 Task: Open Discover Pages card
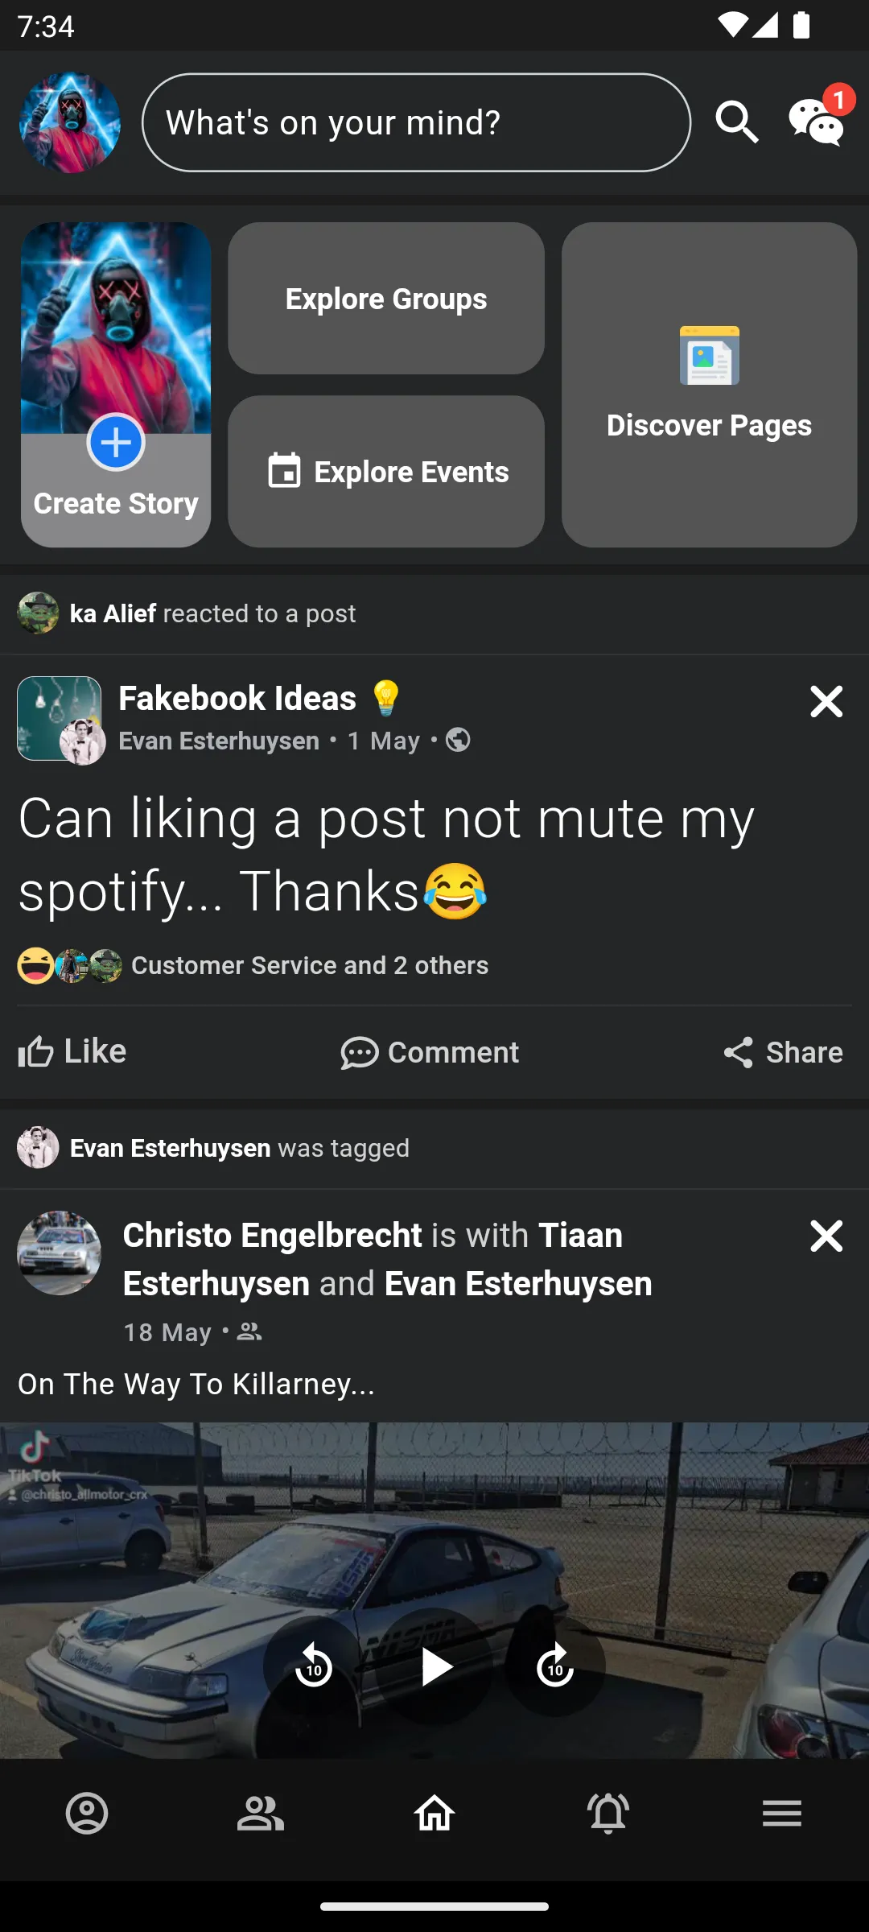pyautogui.click(x=709, y=385)
